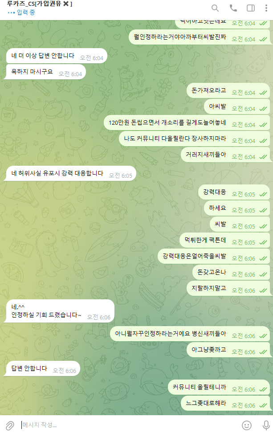The width and height of the screenshot is (273, 433).
Task: Focus the 메시지 작성 message input field
Action: (130, 425)
